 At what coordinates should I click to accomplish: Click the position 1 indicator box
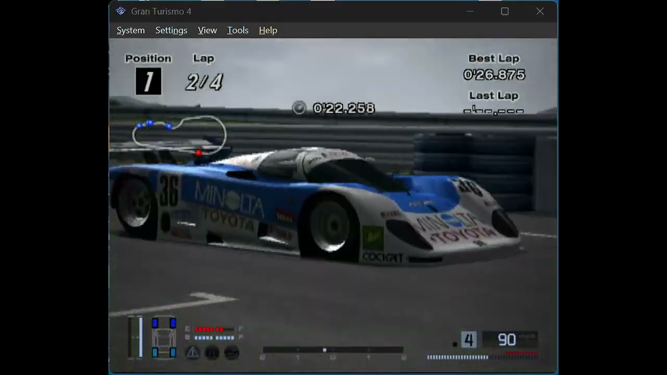149,82
